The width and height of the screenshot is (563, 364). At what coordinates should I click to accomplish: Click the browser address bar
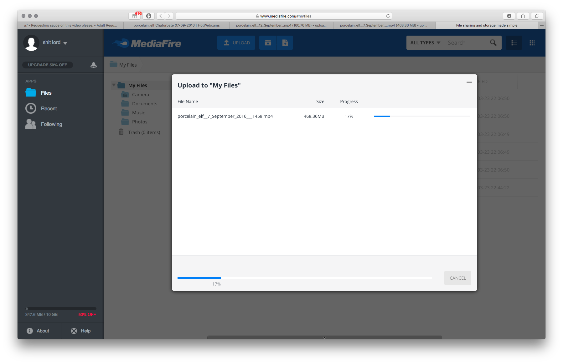pos(284,16)
